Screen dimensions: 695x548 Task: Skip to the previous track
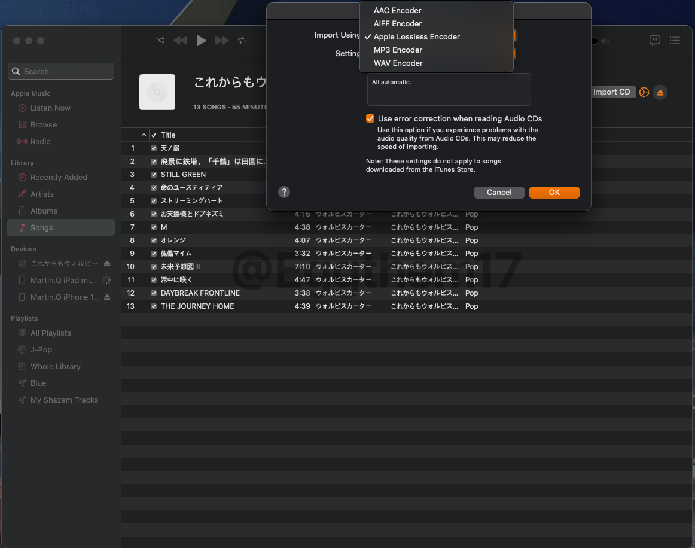click(180, 40)
